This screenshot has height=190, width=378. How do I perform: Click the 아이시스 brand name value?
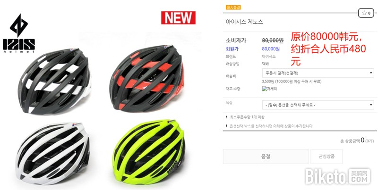pyautogui.click(x=269, y=57)
